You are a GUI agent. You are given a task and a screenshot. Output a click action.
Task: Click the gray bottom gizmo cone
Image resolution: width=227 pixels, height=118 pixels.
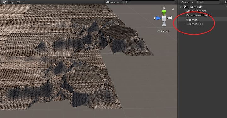click(x=164, y=23)
